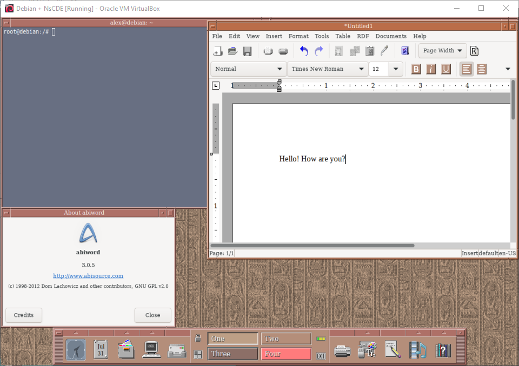Click the New document icon
519x366 pixels.
[217, 51]
